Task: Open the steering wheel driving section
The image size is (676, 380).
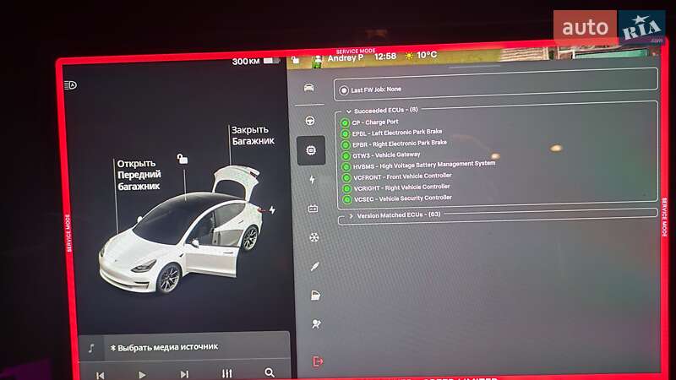Action: tap(309, 121)
